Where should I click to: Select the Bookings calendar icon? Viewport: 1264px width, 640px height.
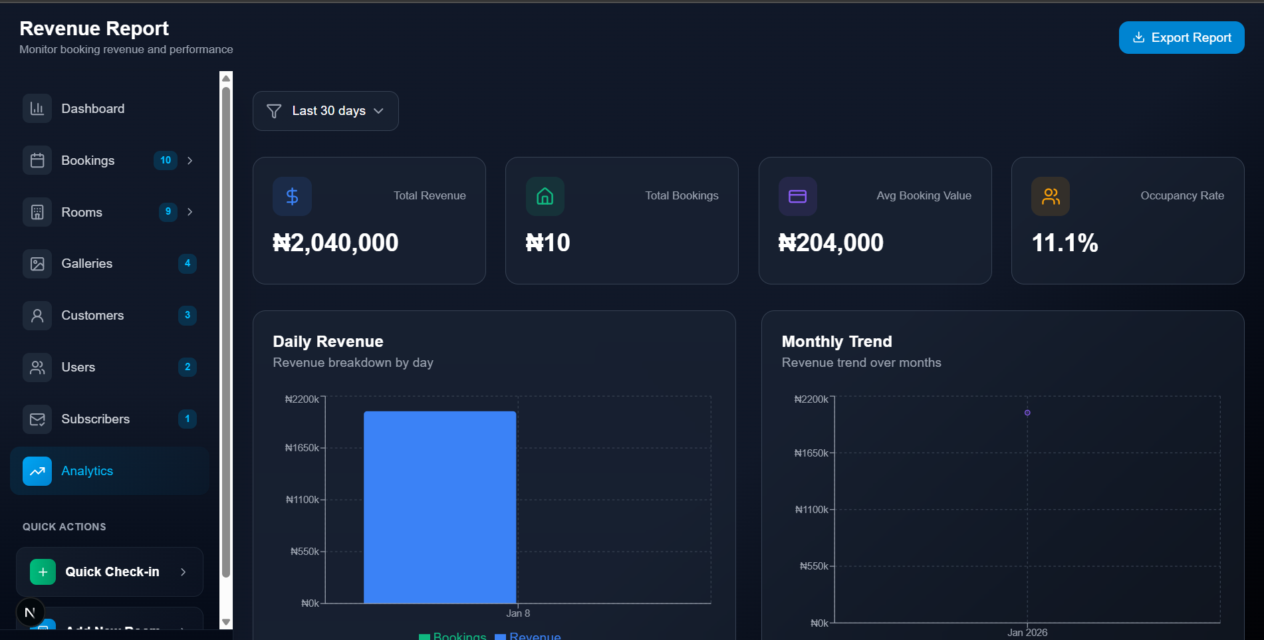pyautogui.click(x=37, y=160)
